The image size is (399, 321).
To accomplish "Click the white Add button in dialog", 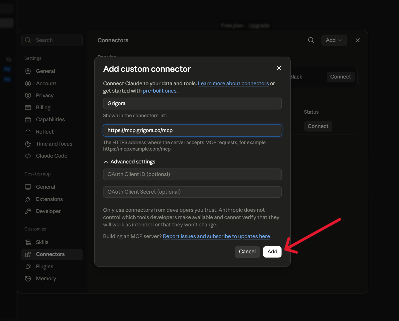I will [x=272, y=252].
